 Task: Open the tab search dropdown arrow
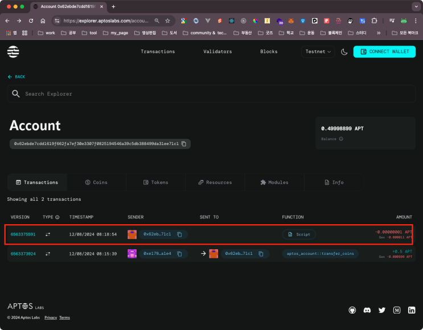[416, 6]
